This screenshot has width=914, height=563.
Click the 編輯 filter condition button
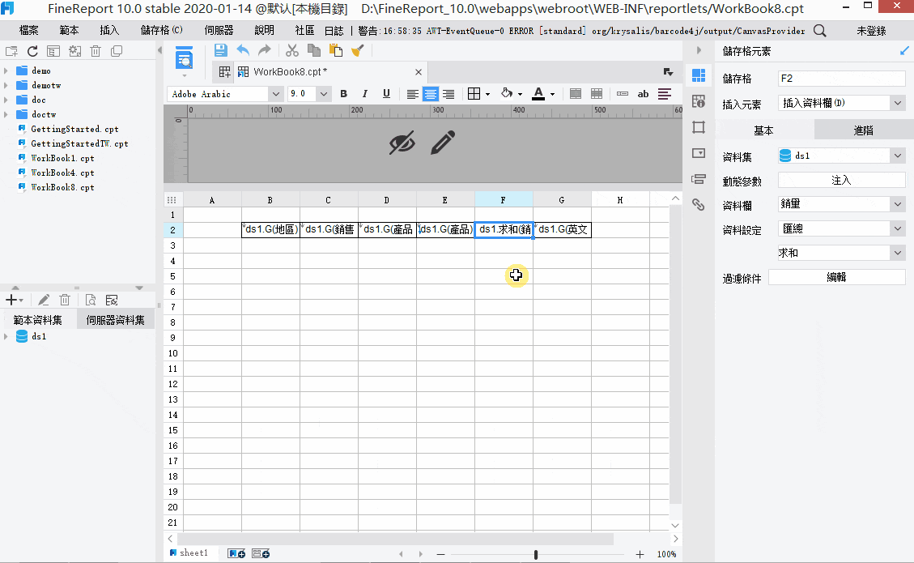pyautogui.click(x=836, y=277)
